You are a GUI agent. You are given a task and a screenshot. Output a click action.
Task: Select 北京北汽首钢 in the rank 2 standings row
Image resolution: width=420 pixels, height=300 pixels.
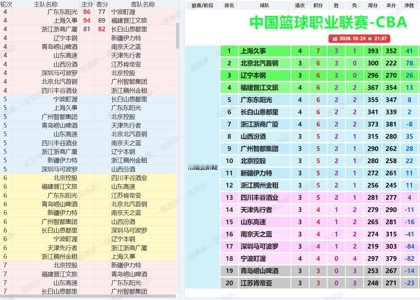pos(259,63)
